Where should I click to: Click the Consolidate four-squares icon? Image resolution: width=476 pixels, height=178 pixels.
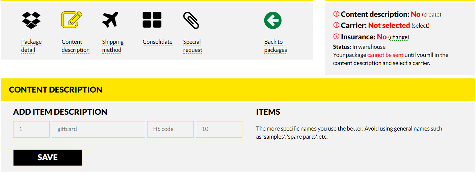tap(152, 20)
